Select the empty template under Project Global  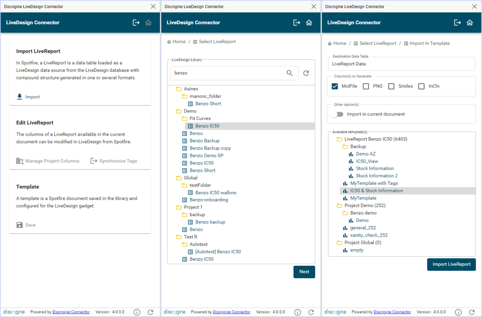357,250
